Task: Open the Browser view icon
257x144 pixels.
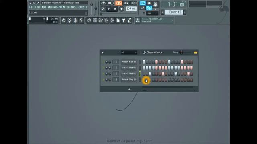Action: (x=106, y=20)
